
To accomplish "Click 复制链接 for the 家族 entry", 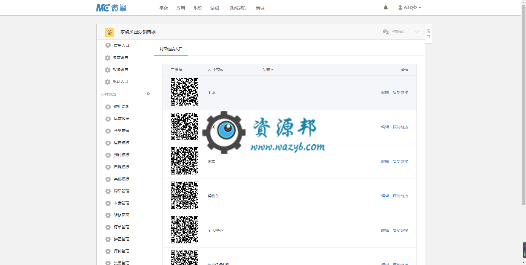I will 400,161.
